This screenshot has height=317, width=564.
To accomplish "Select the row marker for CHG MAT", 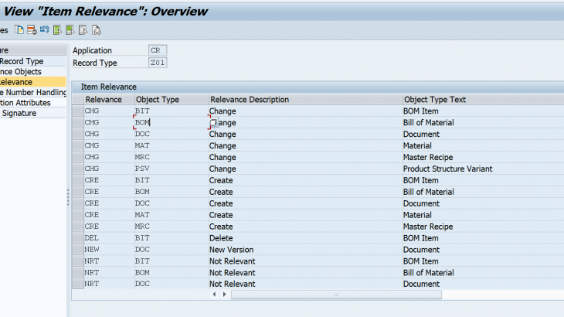I will coord(78,145).
